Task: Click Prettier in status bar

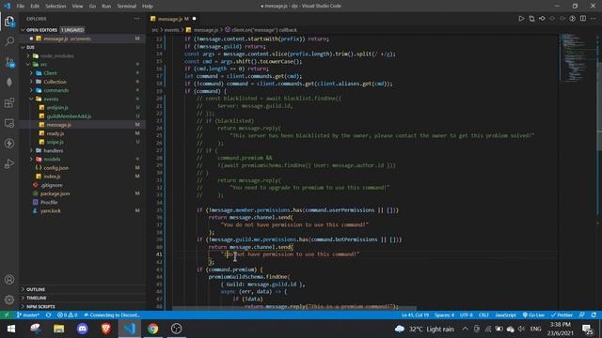Action: 562,315
